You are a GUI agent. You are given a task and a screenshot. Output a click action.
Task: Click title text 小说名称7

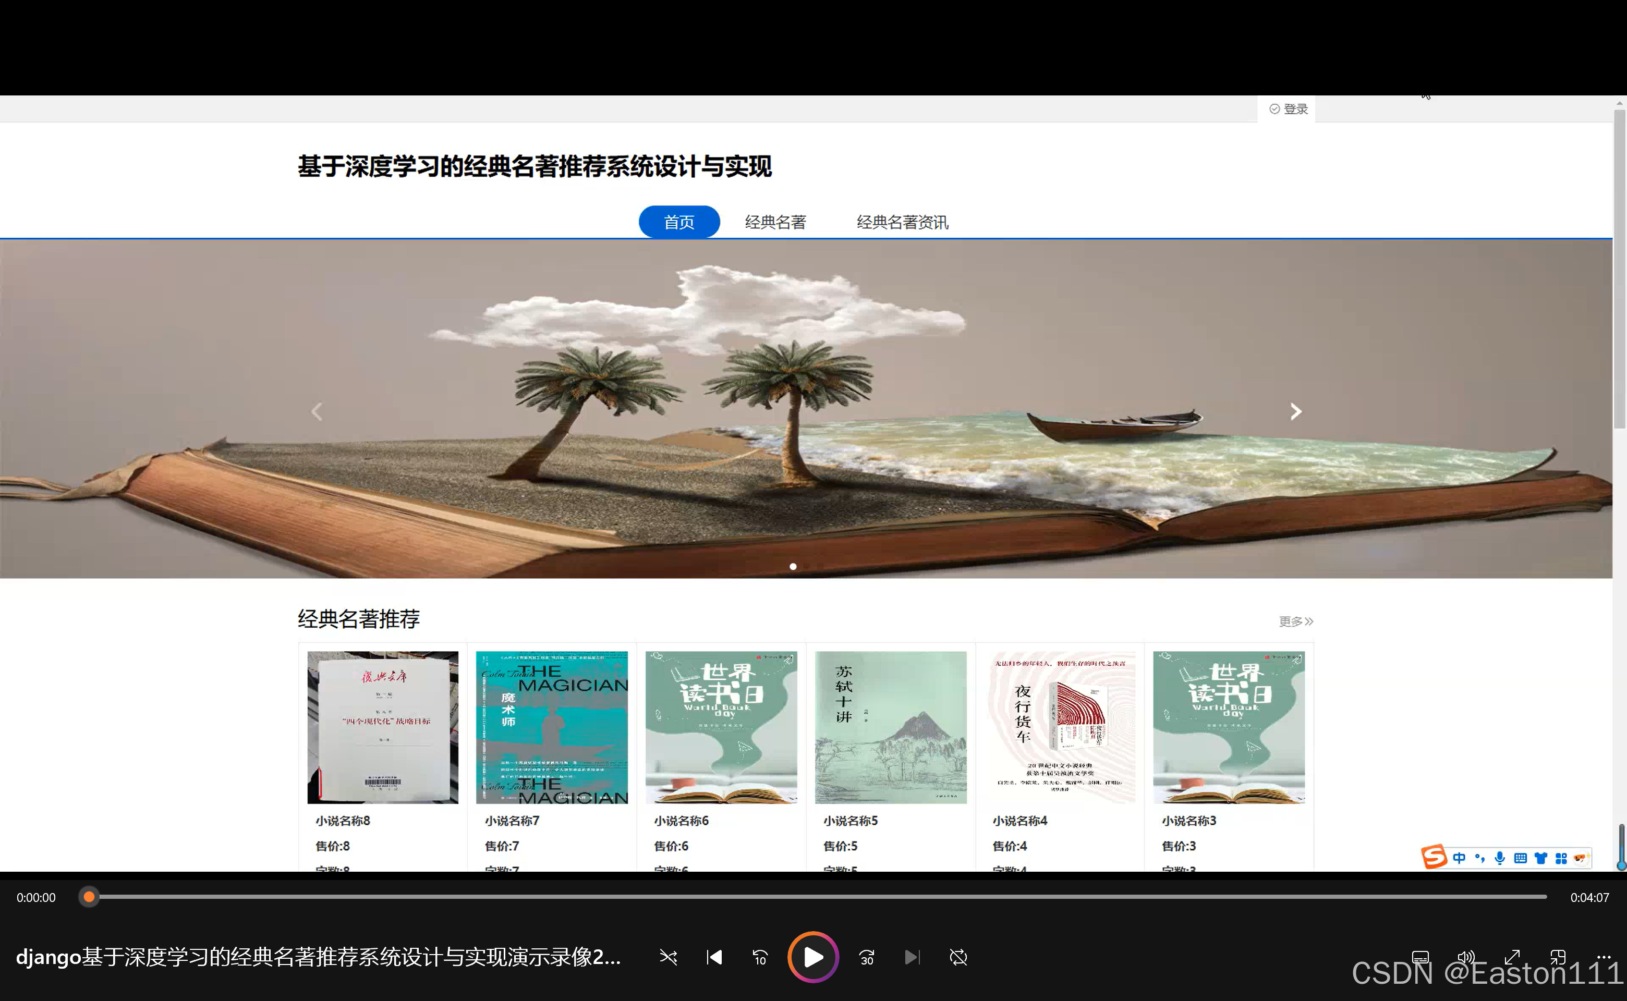(513, 820)
